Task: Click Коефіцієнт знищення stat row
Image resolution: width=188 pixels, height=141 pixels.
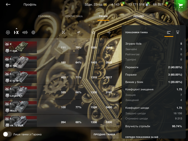Action: click(x=154, y=89)
